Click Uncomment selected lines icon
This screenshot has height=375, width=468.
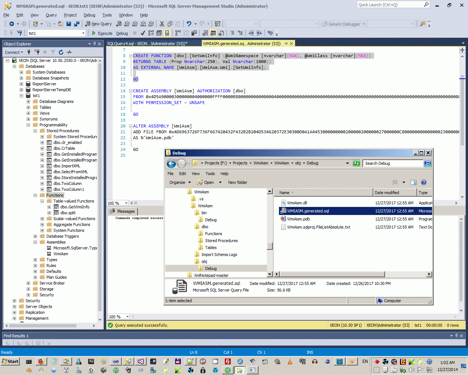(x=240, y=33)
